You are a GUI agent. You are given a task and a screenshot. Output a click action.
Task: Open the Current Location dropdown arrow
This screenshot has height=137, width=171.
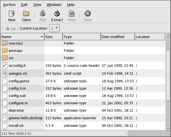[57, 28]
